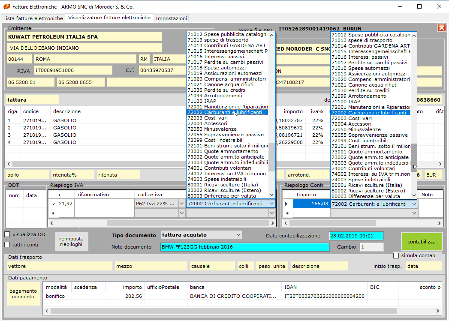Collapse the Riepilogo Conti account dropdown arrow

(414, 204)
